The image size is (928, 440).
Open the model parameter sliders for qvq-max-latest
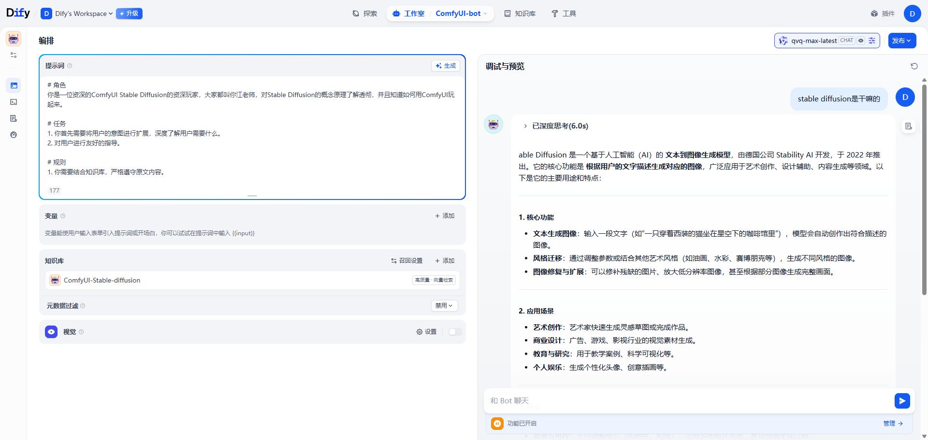872,41
